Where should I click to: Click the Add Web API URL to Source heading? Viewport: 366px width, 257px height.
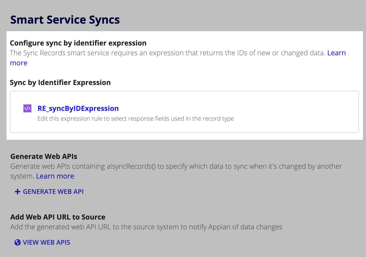(58, 217)
